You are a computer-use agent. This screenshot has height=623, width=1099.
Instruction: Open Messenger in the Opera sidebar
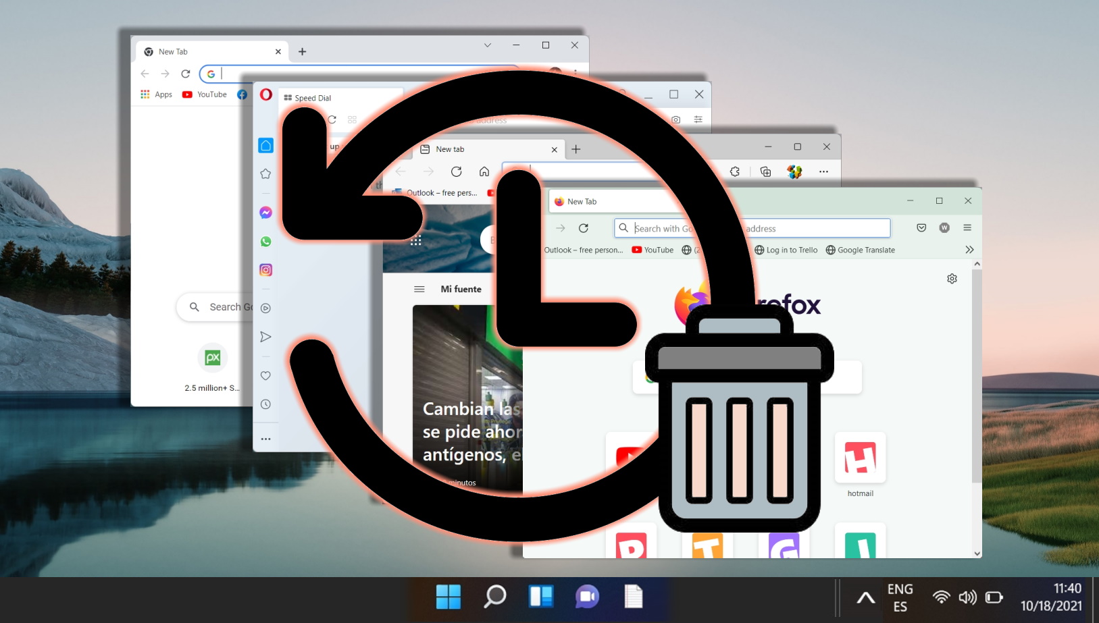pos(265,213)
